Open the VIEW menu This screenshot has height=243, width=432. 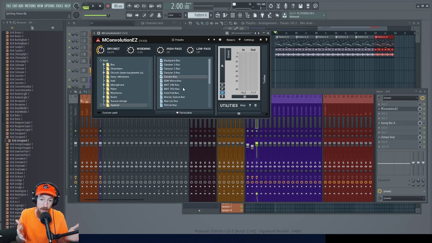point(40,6)
